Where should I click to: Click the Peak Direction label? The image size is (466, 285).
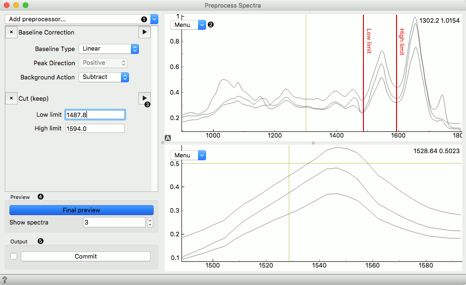[54, 63]
